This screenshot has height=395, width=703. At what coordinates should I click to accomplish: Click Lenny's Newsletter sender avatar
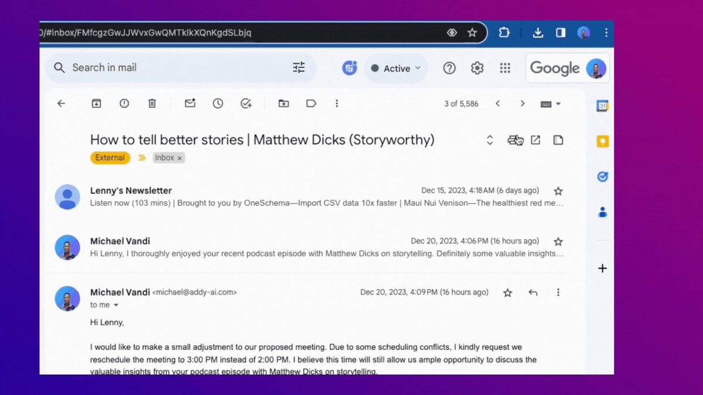[x=67, y=197]
